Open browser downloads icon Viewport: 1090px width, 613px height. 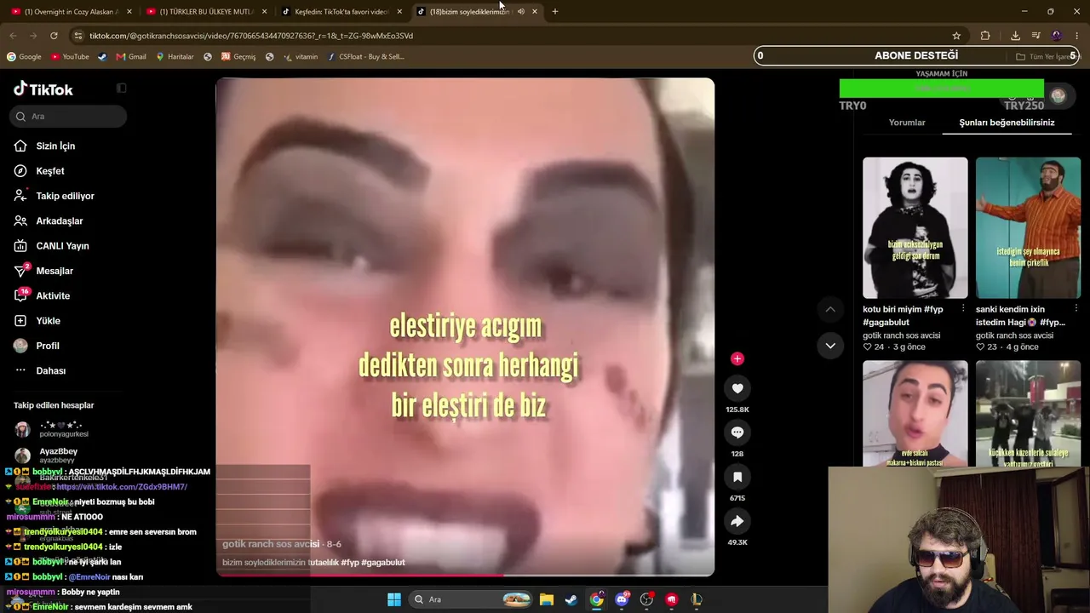pyautogui.click(x=1015, y=36)
